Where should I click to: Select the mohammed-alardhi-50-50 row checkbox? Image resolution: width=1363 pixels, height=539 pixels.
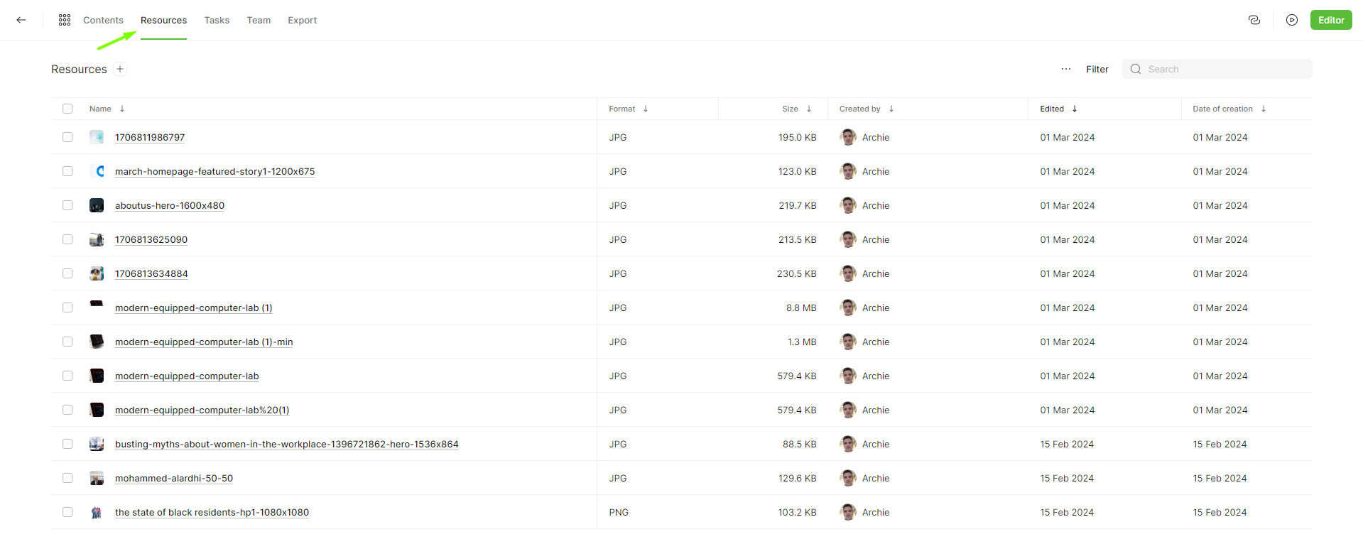click(67, 478)
